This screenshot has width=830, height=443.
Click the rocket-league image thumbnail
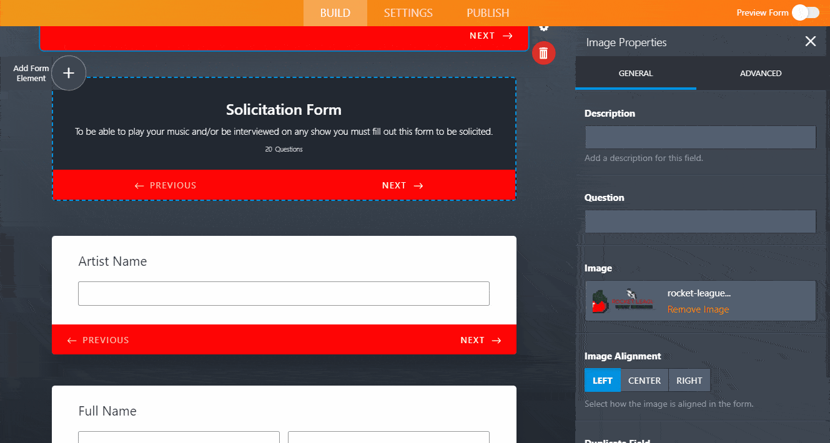pos(623,301)
